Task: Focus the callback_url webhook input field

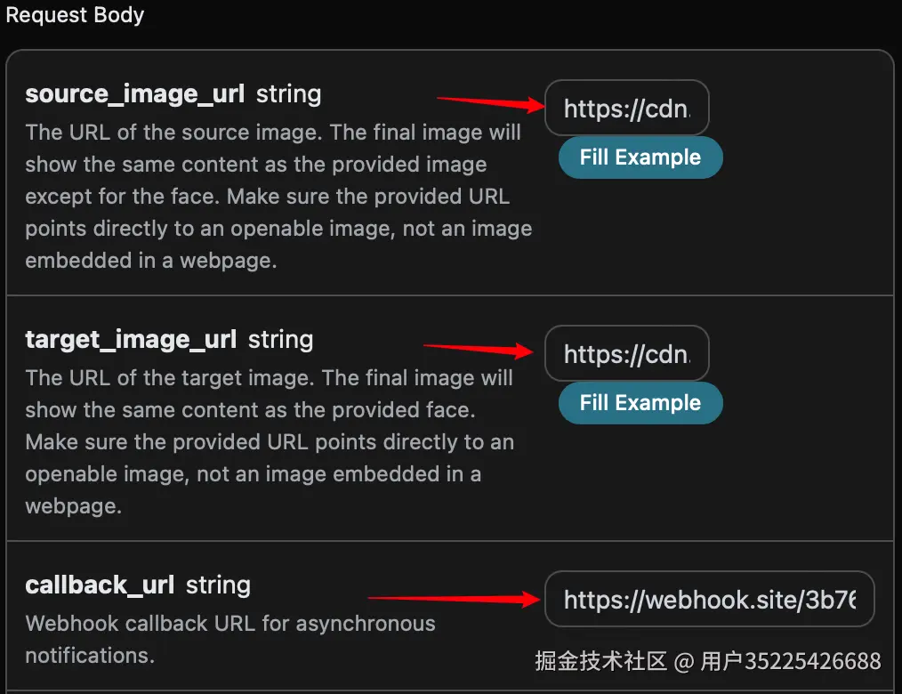Action: point(709,600)
